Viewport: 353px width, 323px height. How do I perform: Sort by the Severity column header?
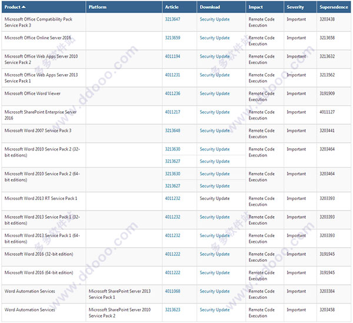(x=295, y=7)
